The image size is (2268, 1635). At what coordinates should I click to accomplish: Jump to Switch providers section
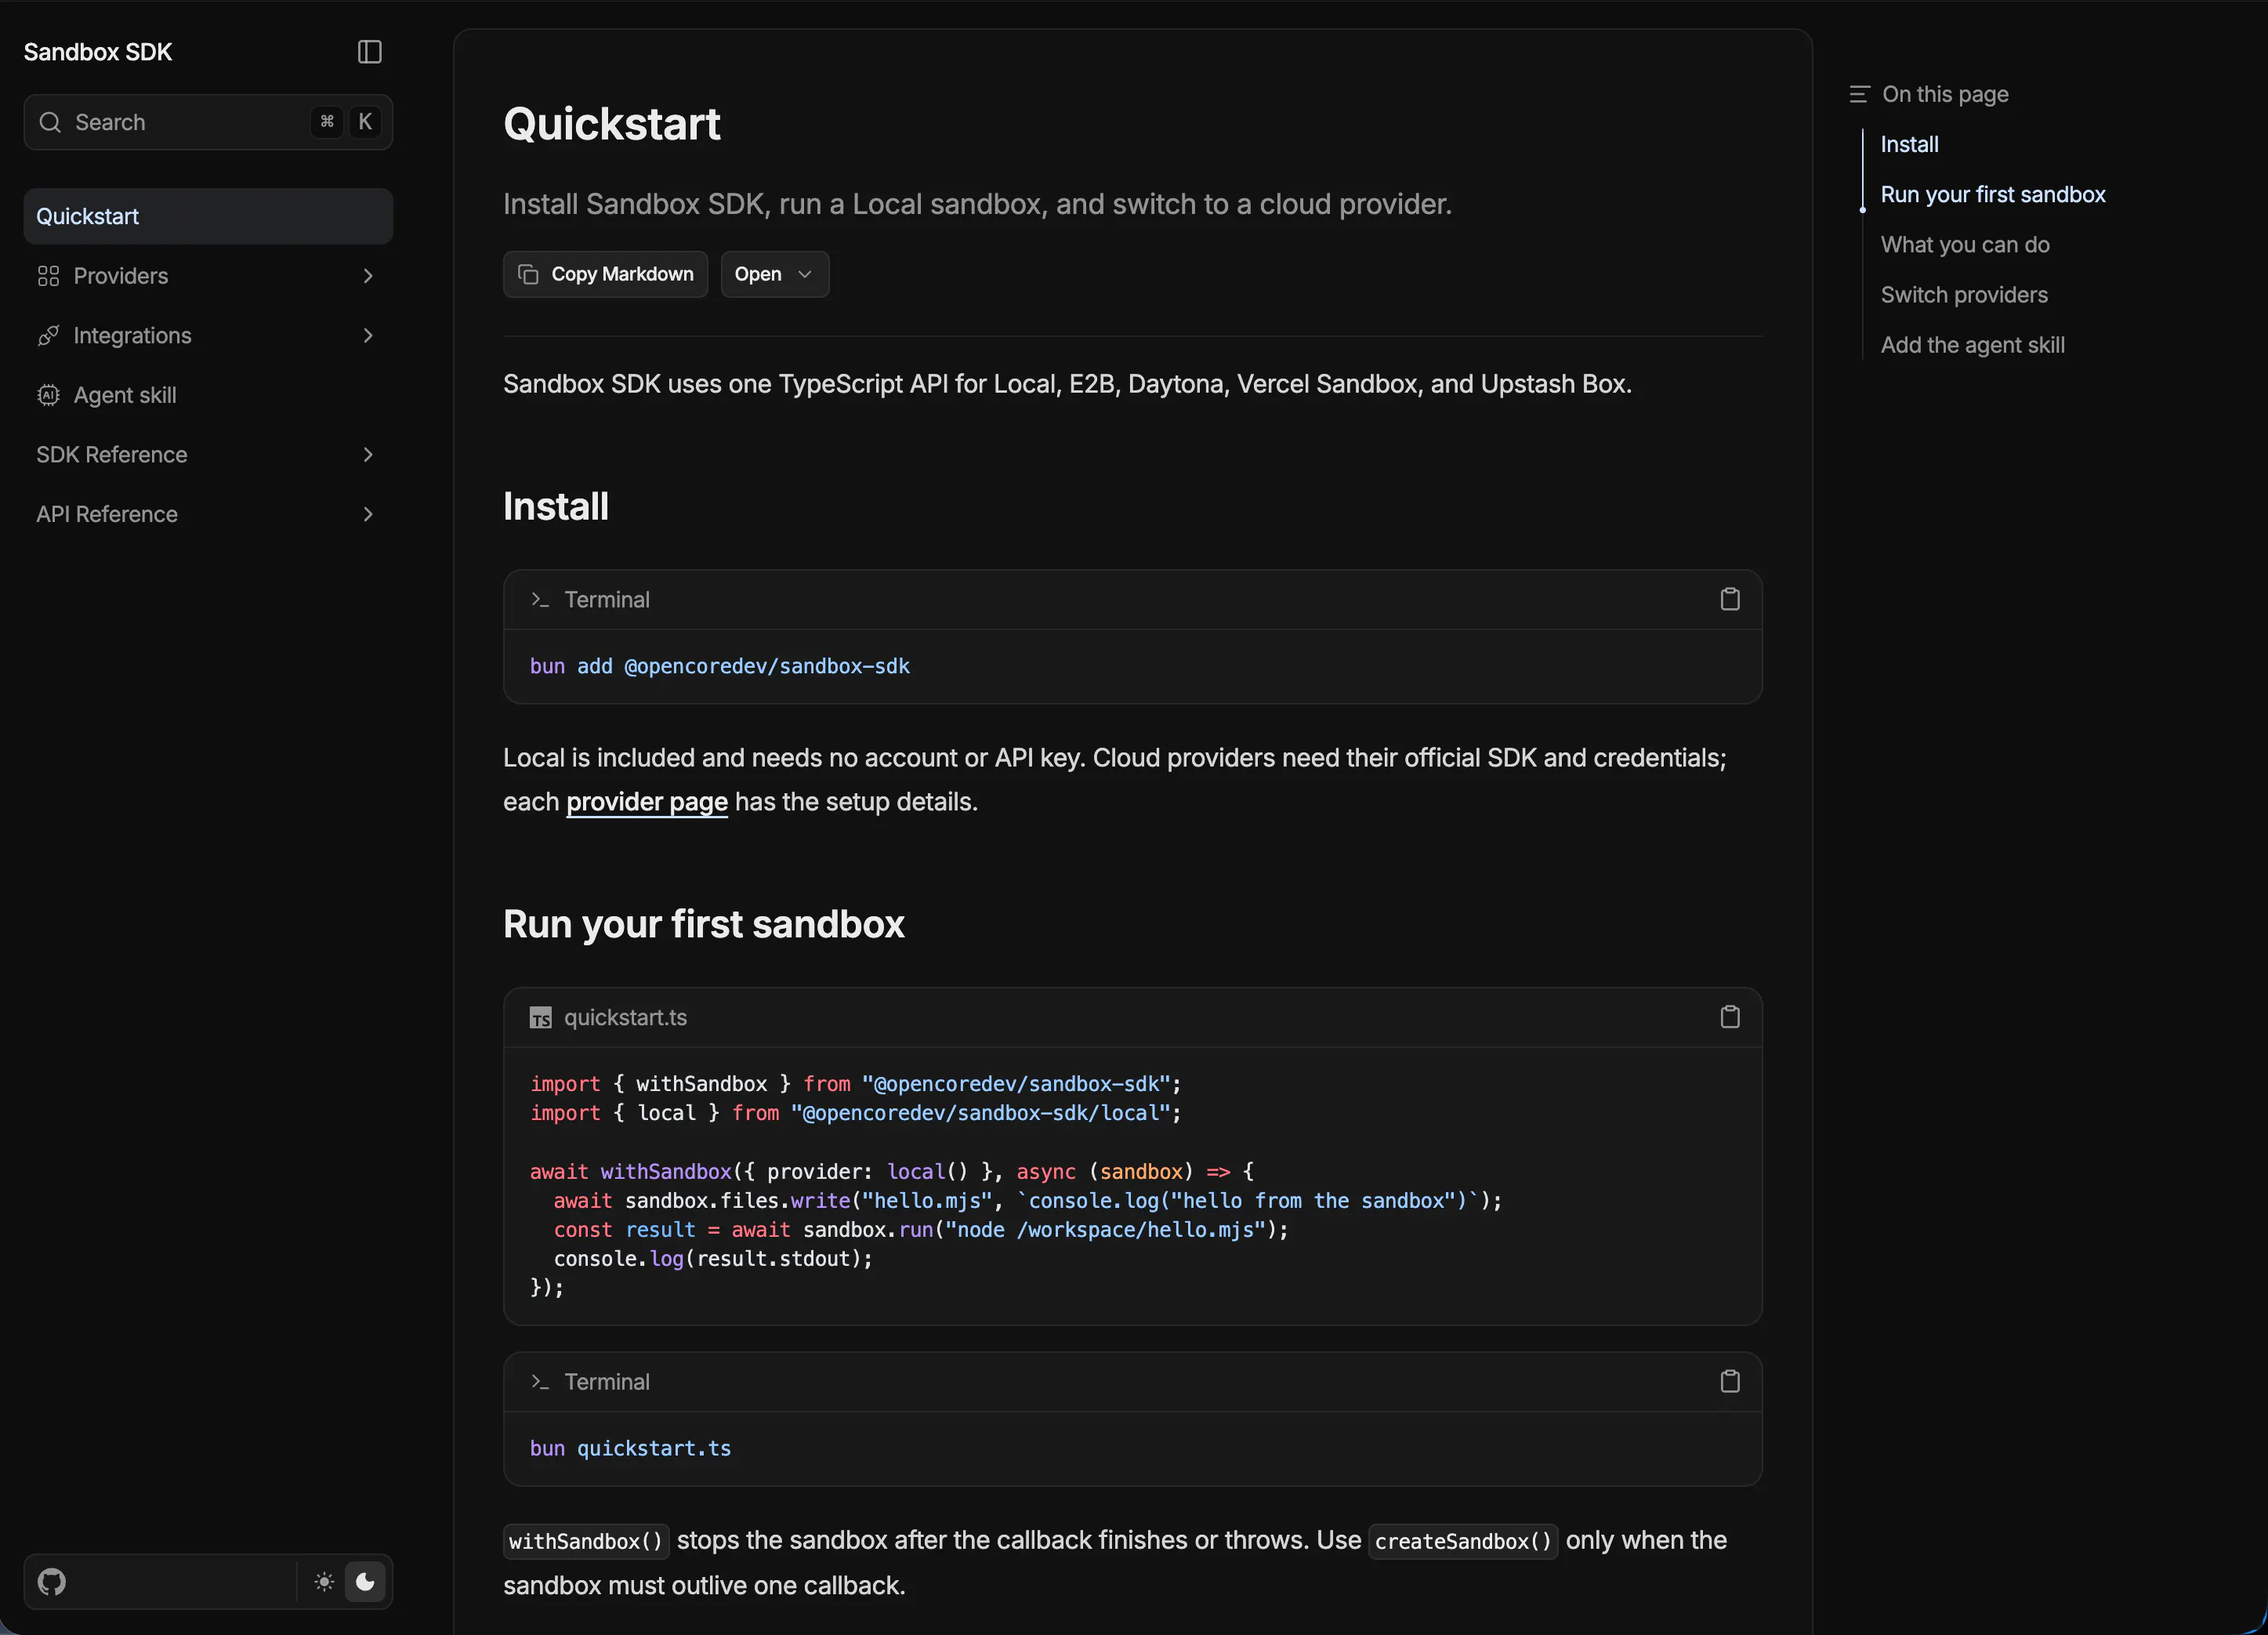pyautogui.click(x=1963, y=295)
